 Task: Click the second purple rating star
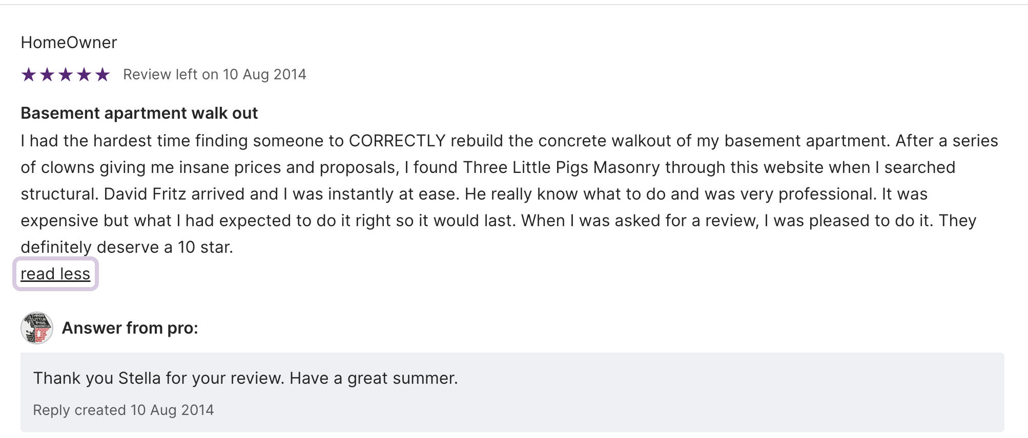[47, 75]
